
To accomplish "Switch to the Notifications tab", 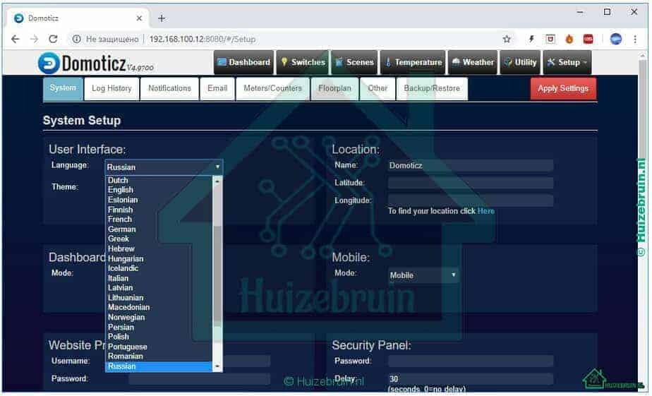I will click(169, 89).
